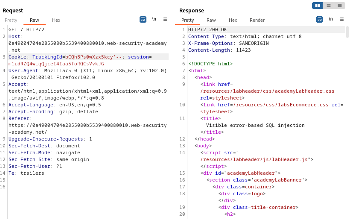Toggle word wrap icon in Response panel
The width and height of the screenshot is (350, 220).
tap(320, 19)
